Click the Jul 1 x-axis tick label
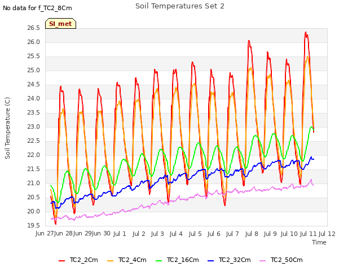361x271 pixels. click(120, 234)
